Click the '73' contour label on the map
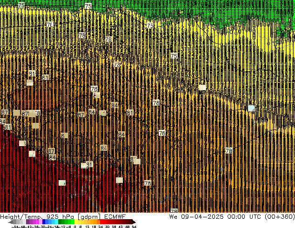 tap(117, 65)
